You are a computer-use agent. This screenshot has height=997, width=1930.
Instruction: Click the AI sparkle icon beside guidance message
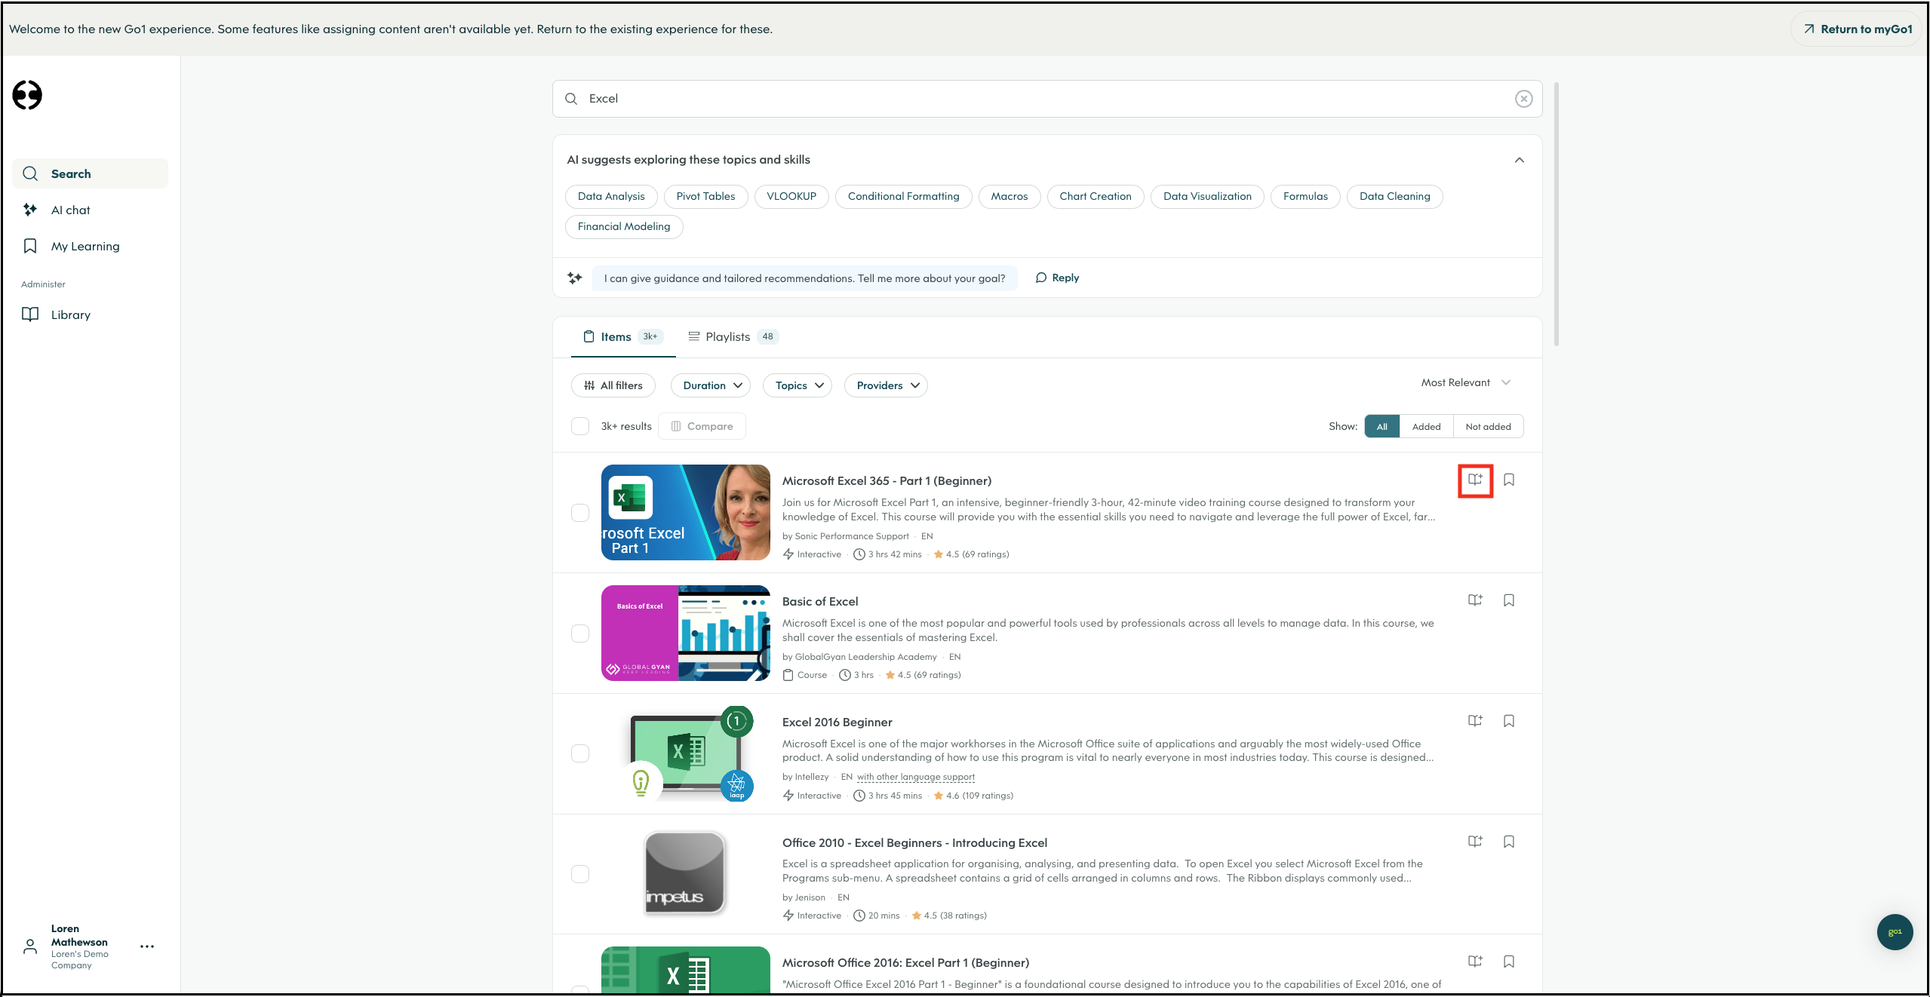pos(575,278)
